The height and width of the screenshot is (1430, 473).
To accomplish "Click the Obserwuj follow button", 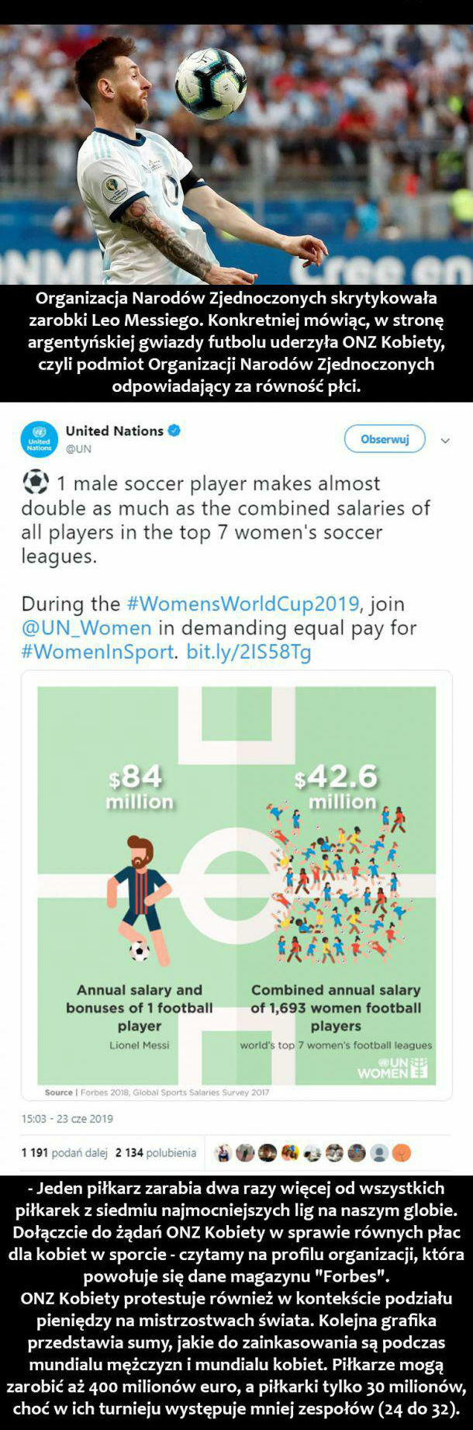I will click(x=385, y=439).
